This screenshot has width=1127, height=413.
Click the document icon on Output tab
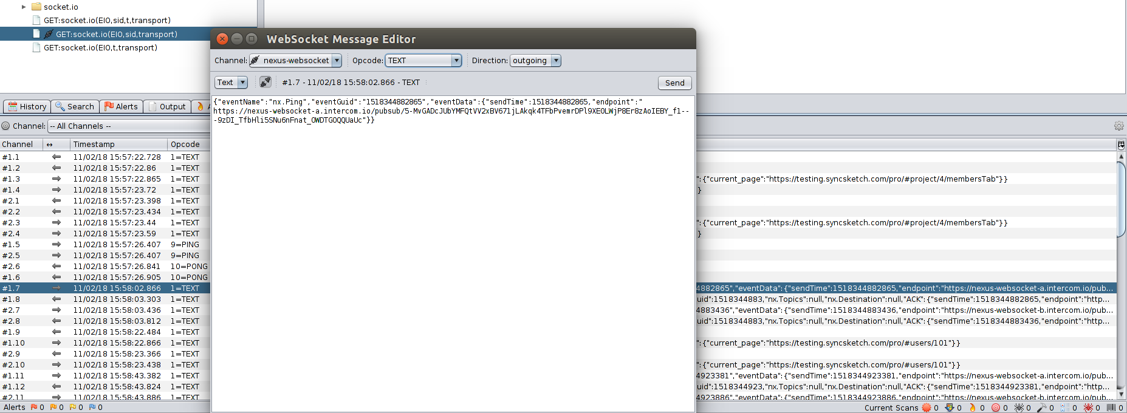pos(153,106)
